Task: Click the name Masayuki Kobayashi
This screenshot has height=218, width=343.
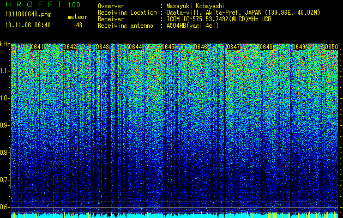Action: 196,6
